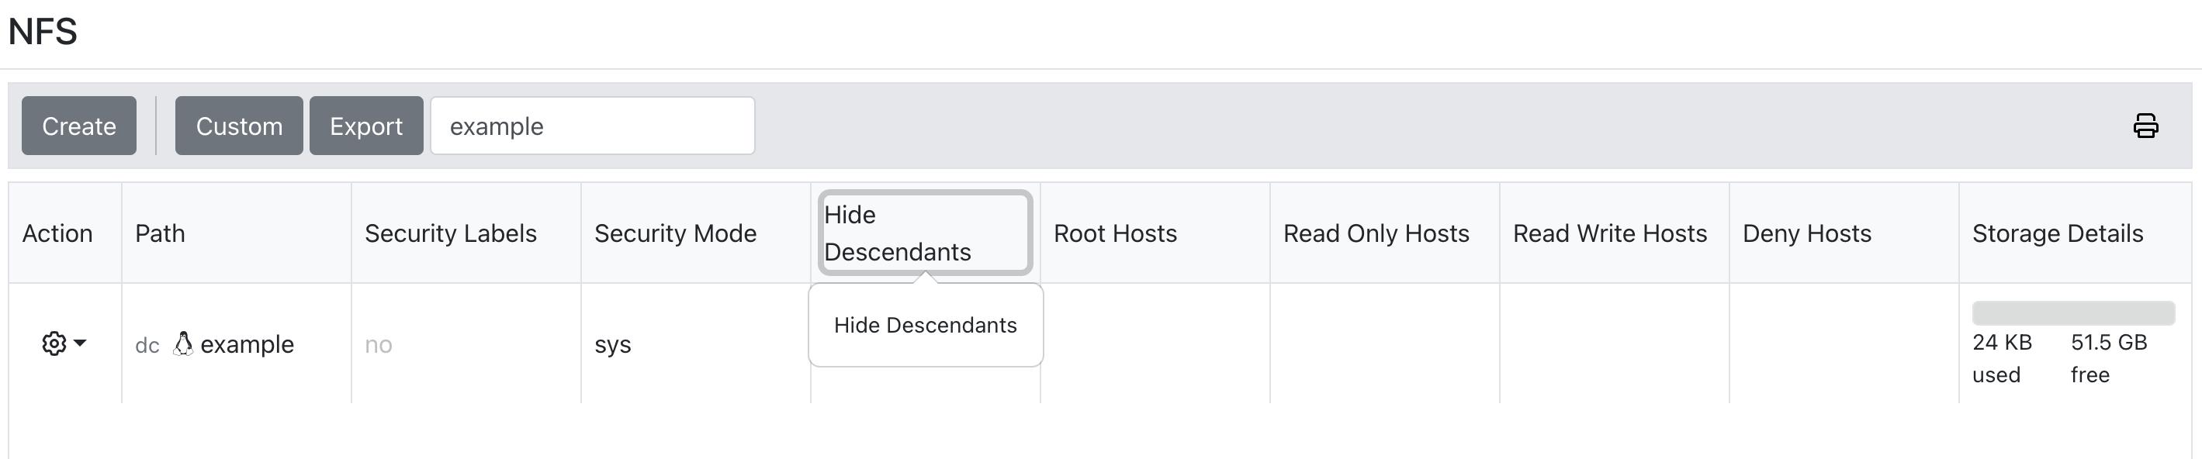Open the Custom view options
This screenshot has width=2202, height=459.
coord(238,126)
